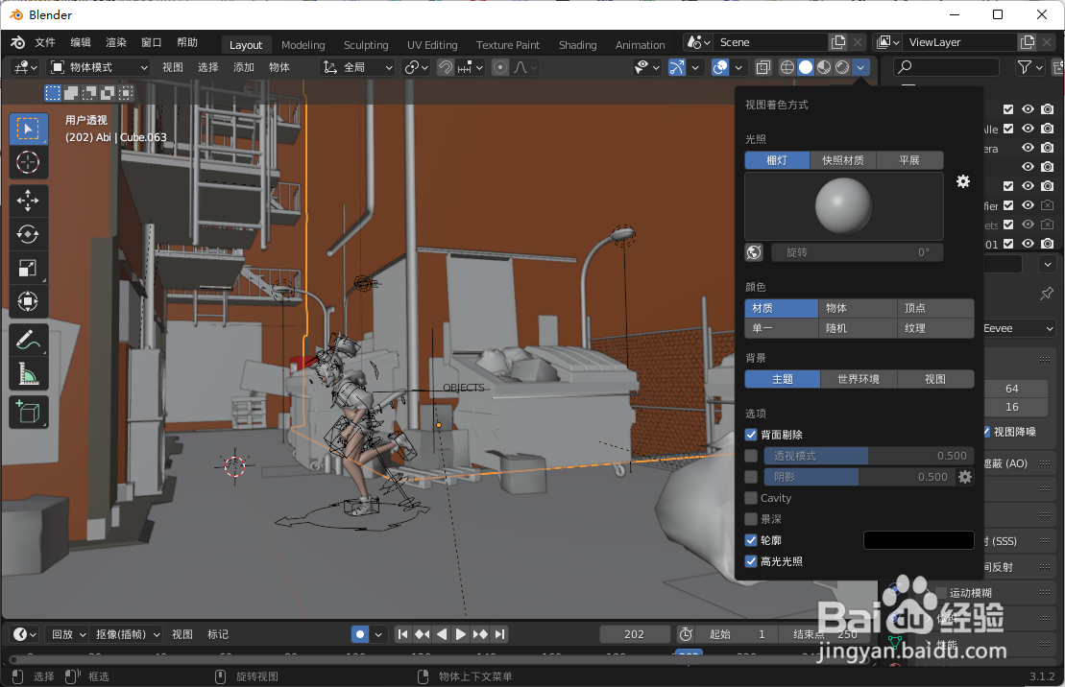The width and height of the screenshot is (1065, 687).
Task: Open 抠像(插帧) keying dropdown
Action: pyautogui.click(x=127, y=634)
